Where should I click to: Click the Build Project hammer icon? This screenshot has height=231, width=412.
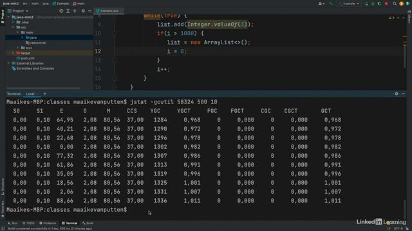point(331,4)
